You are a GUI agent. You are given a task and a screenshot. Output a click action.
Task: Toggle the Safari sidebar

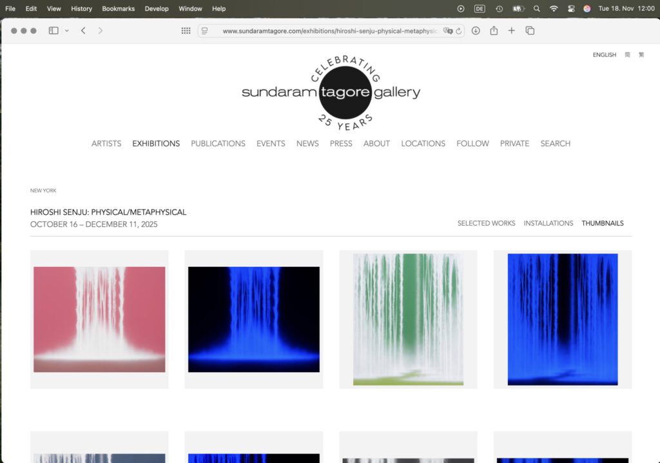point(53,31)
